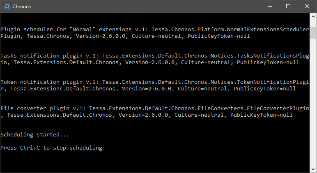Open the Chronos window system menu icon
The image size is (317, 173).
point(7,7)
